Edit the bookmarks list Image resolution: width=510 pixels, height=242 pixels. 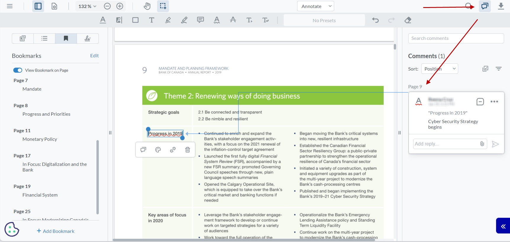click(x=94, y=56)
